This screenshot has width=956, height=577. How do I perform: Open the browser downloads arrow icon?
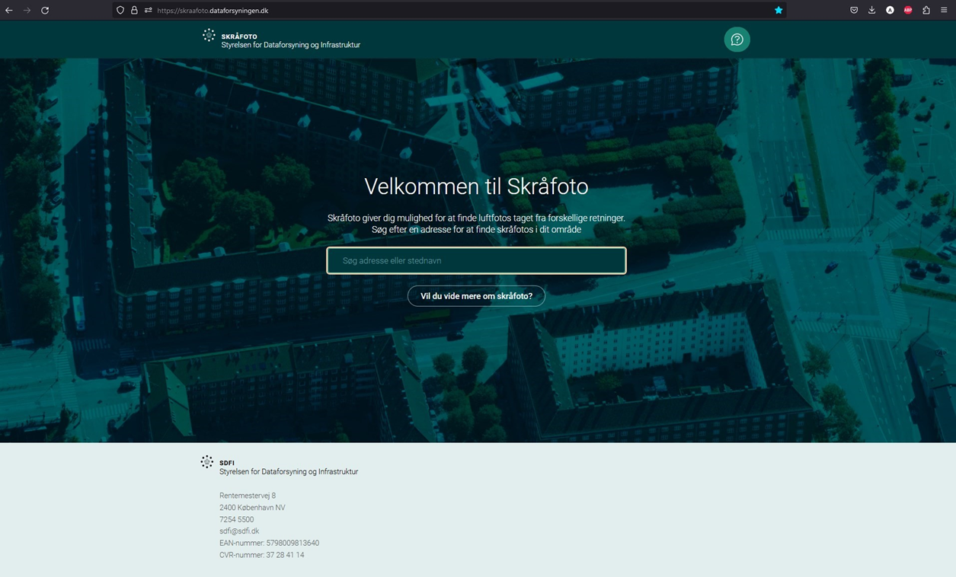click(x=871, y=11)
